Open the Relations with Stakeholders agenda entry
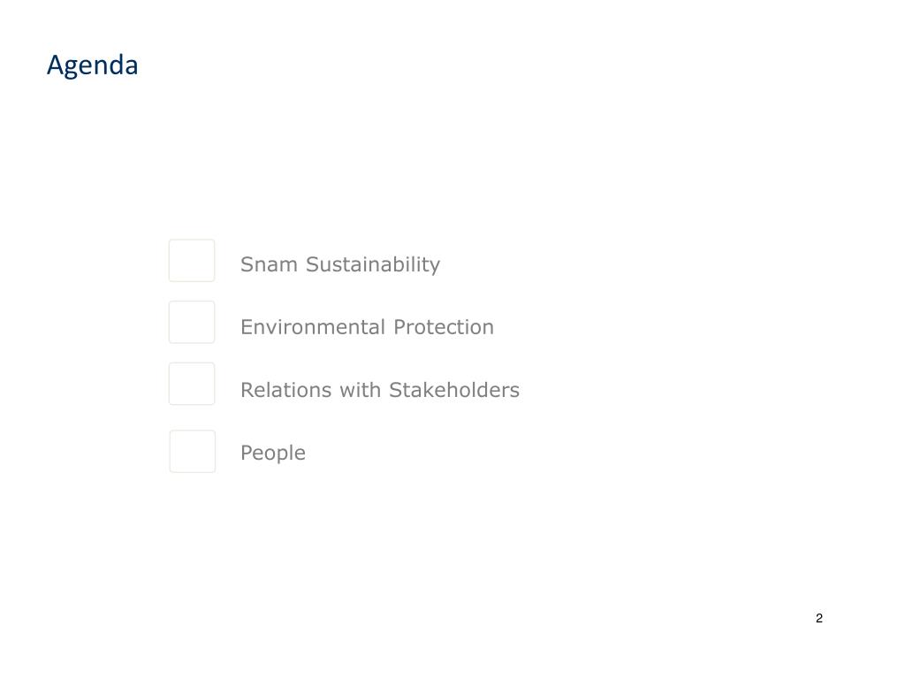This screenshot has height=679, width=905. 380,390
